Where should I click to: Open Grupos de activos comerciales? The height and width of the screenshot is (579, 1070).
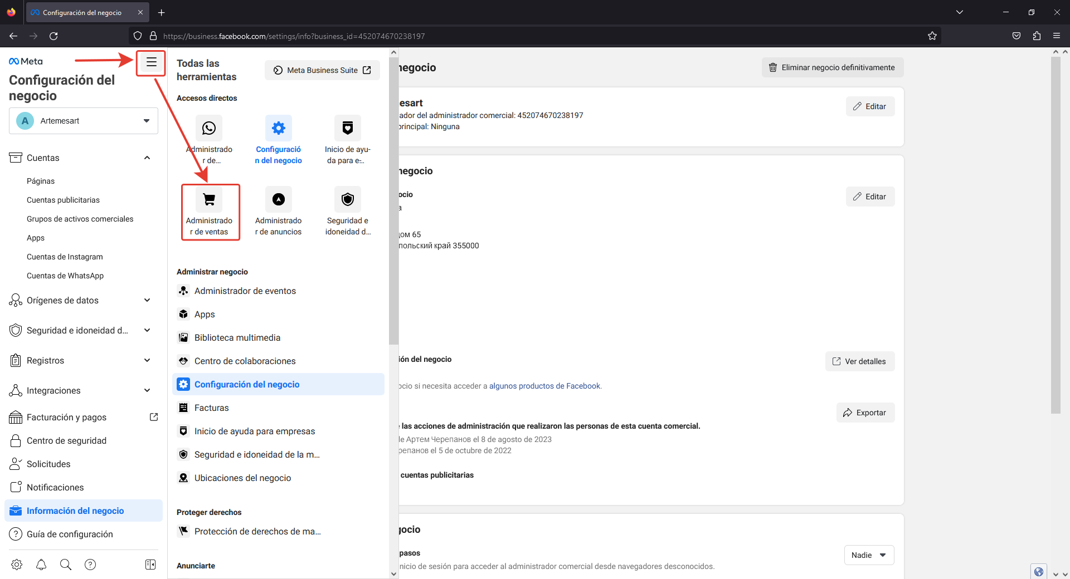80,219
